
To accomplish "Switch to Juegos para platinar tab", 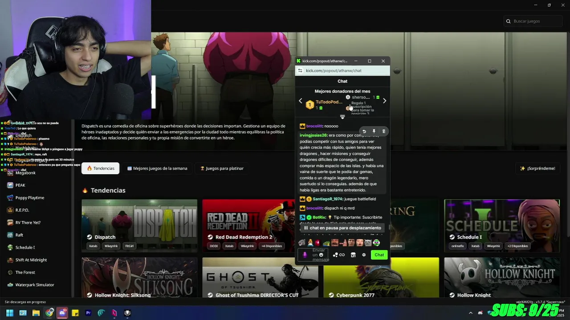I will (x=222, y=168).
